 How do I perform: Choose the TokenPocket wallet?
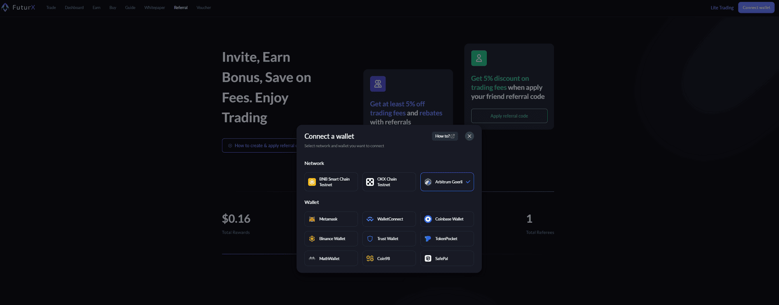point(447,239)
